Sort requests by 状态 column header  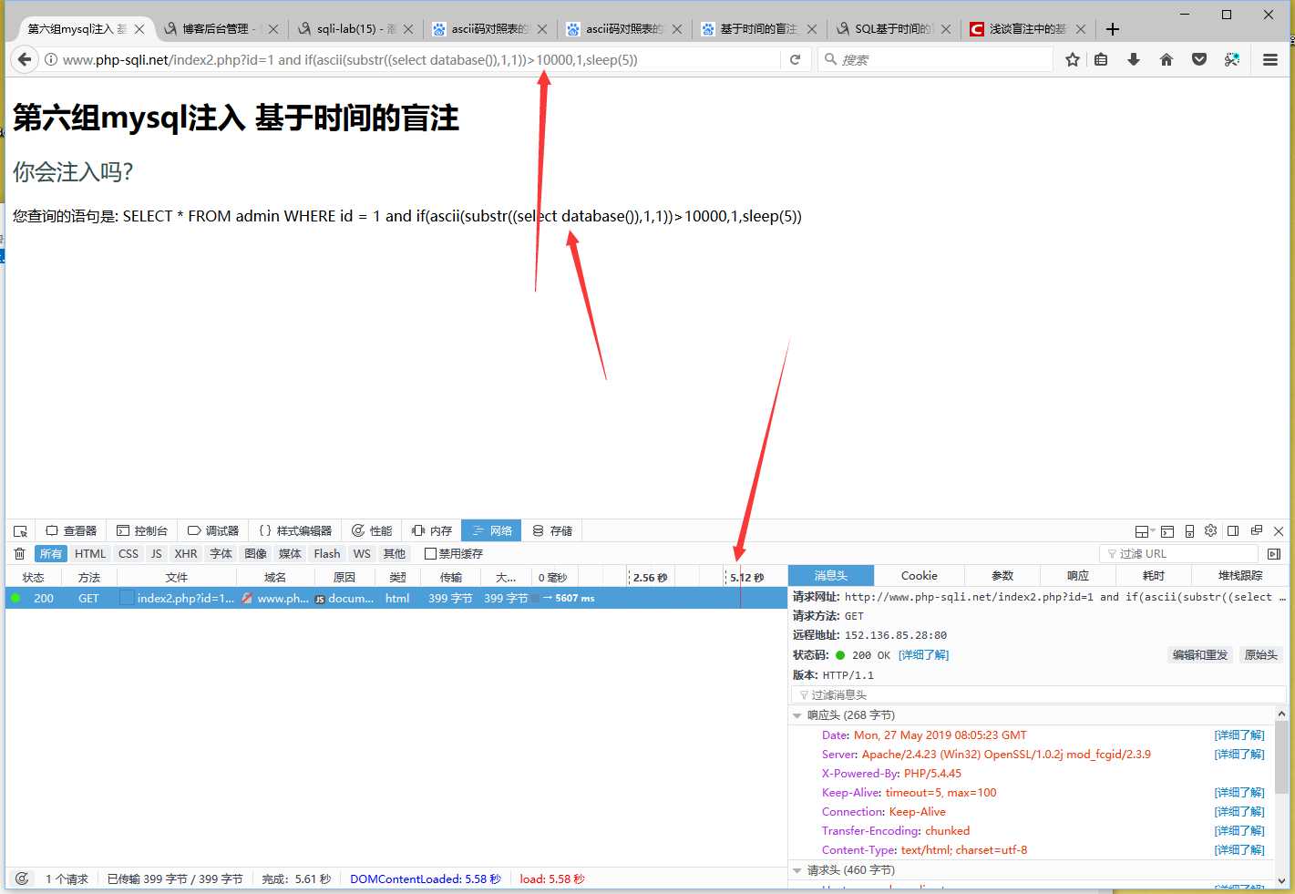point(34,577)
